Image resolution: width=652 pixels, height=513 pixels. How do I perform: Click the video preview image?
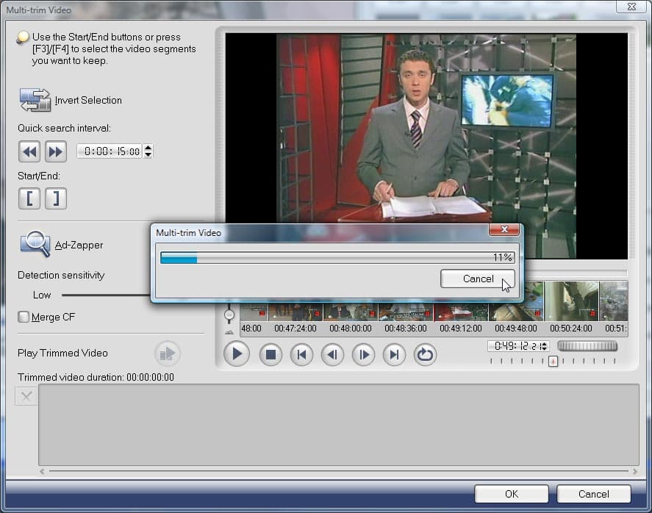426,129
